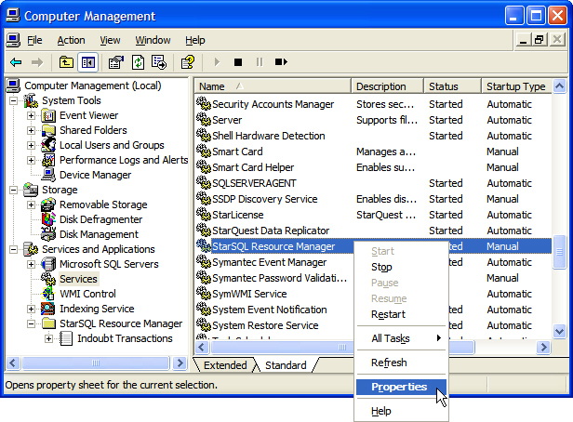The width and height of the screenshot is (573, 422).
Task: Sort by the Status column header
Action: point(452,86)
